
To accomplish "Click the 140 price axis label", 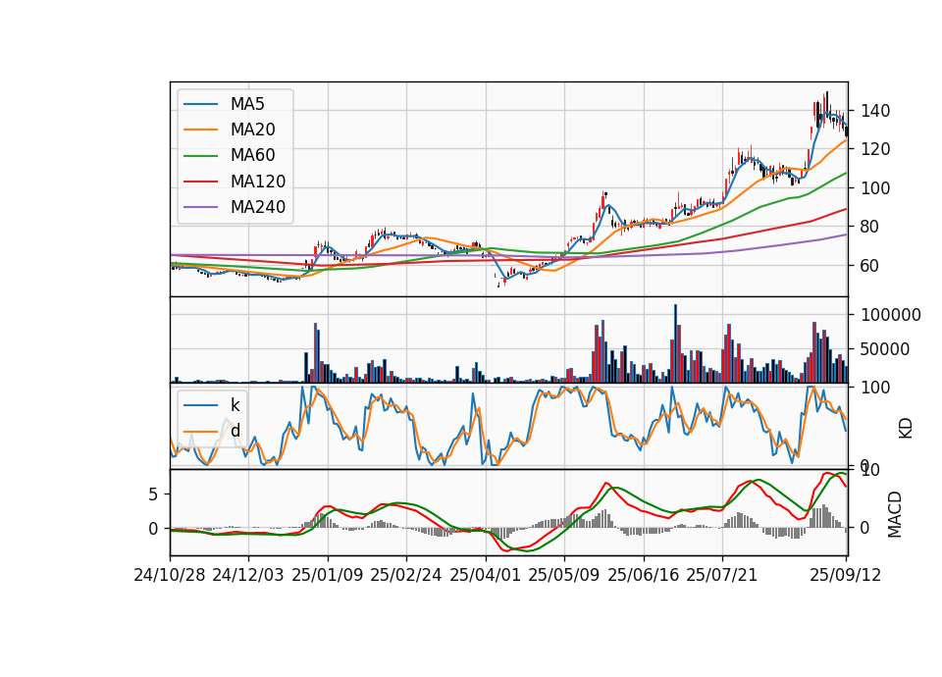I will point(875,111).
